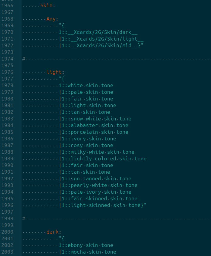Place the cursor in 'snow-white skin tone'

tap(101, 119)
